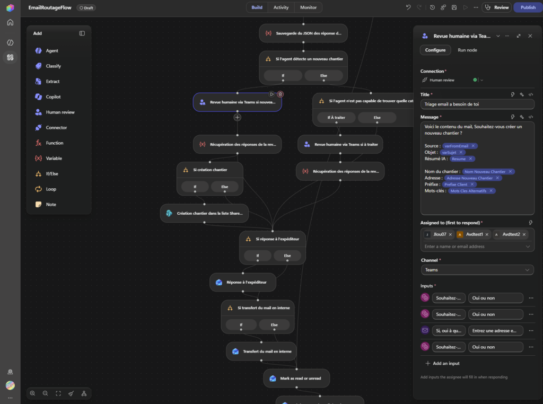Open version history clock icon
Viewport: 543px width, 404px height.
pyautogui.click(x=432, y=7)
